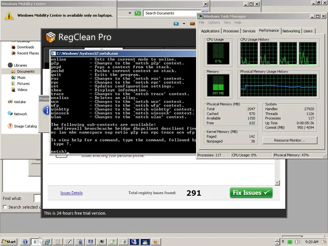Click the green refresh button in Explorer
328x246 pixels.
point(138,13)
